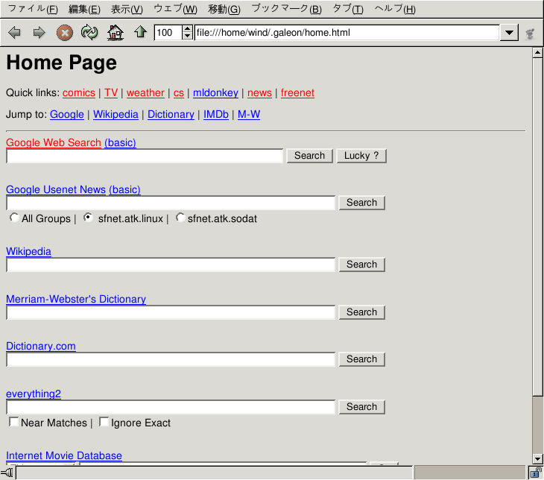This screenshot has height=480, width=544.
Task: Select the sfnet.atk.sodat radio option
Action: [x=180, y=218]
